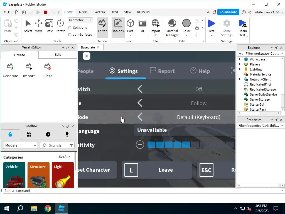Enable the Join Surfaces checkbox

pyautogui.click(x=70, y=35)
